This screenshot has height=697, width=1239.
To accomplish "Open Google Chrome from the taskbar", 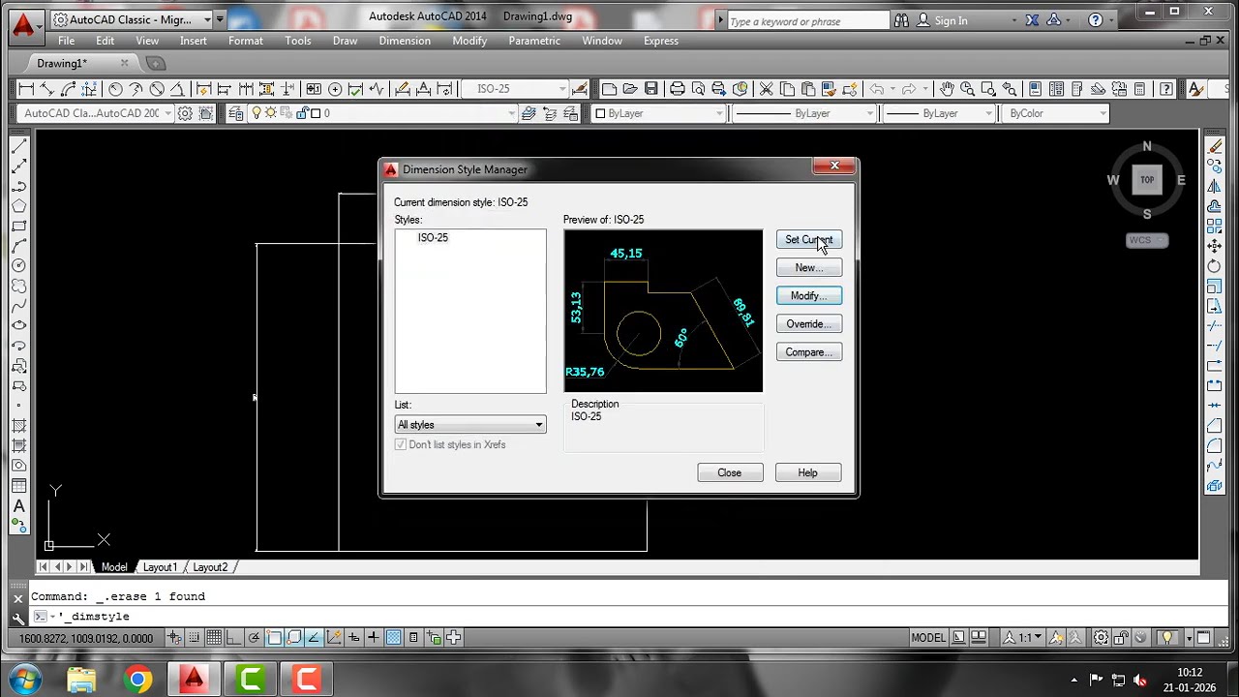I will (x=137, y=679).
